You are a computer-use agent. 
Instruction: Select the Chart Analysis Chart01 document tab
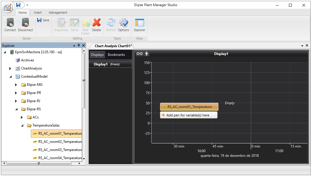(113, 46)
